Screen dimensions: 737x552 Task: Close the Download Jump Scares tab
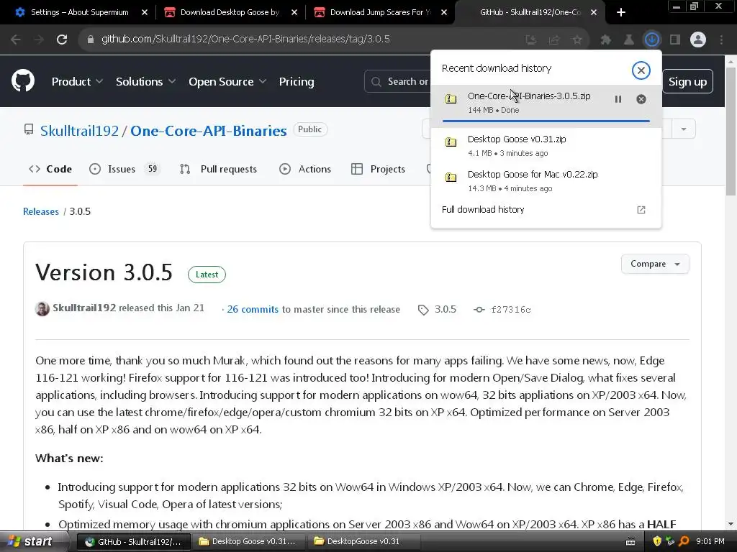443,12
